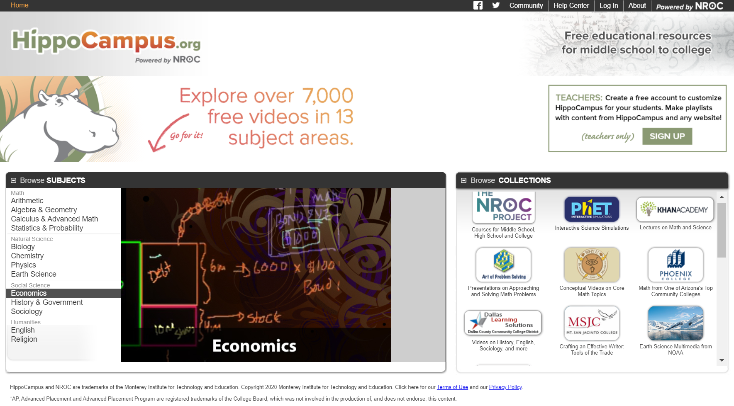734x406 pixels.
Task: Select the Earth Science subject
Action: pos(34,274)
